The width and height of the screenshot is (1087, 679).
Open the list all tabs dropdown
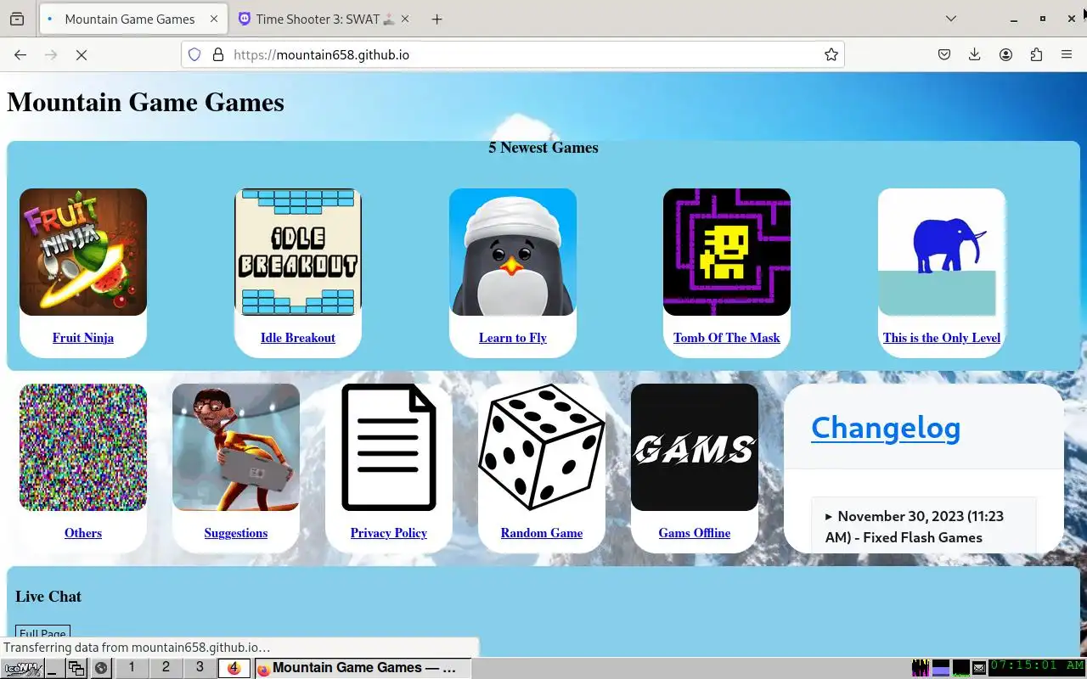[x=951, y=19]
